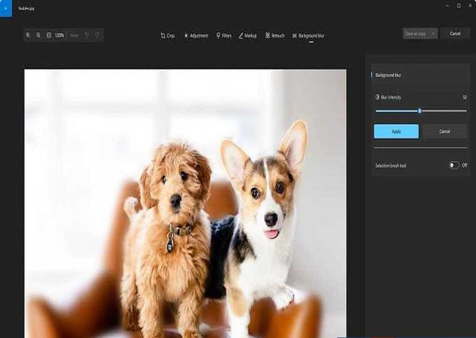Click the Blur intensity slider handle

[x=420, y=111]
